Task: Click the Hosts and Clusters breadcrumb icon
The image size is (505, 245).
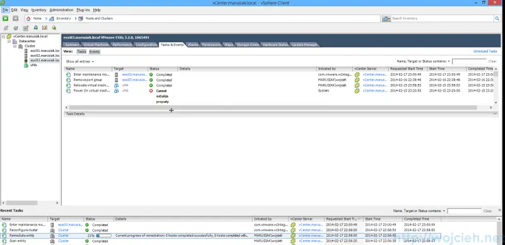Action: point(81,19)
